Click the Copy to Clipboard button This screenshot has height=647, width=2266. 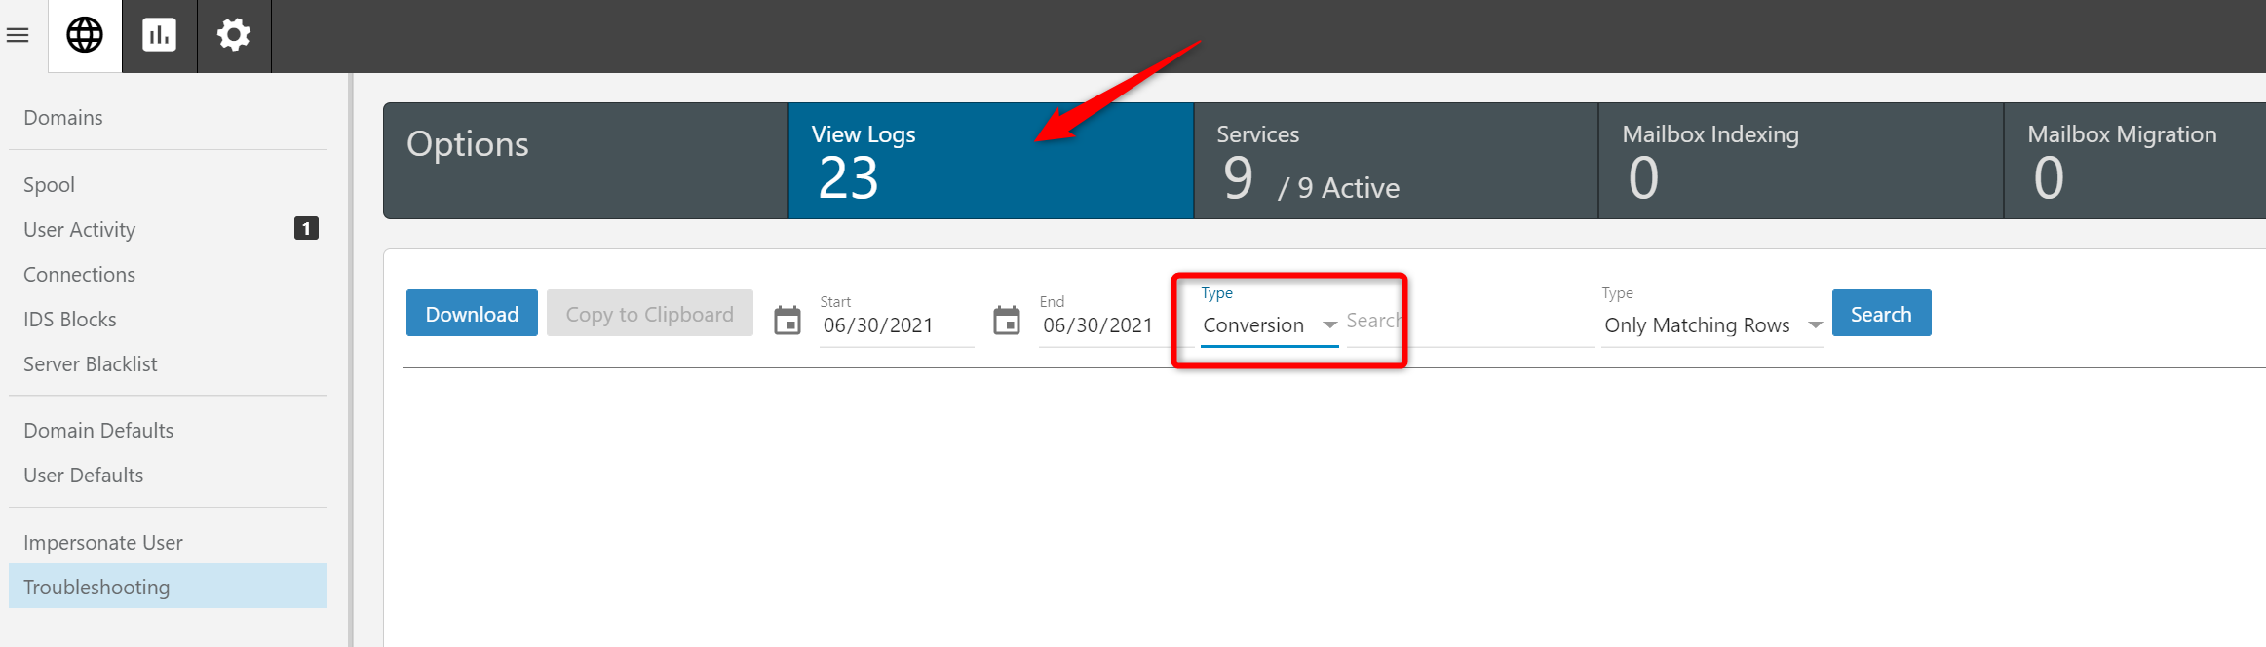[649, 314]
